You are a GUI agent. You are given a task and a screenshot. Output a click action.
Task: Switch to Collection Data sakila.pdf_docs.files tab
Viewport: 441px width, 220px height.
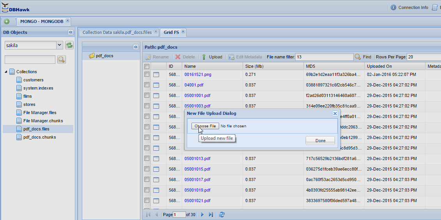(x=117, y=32)
